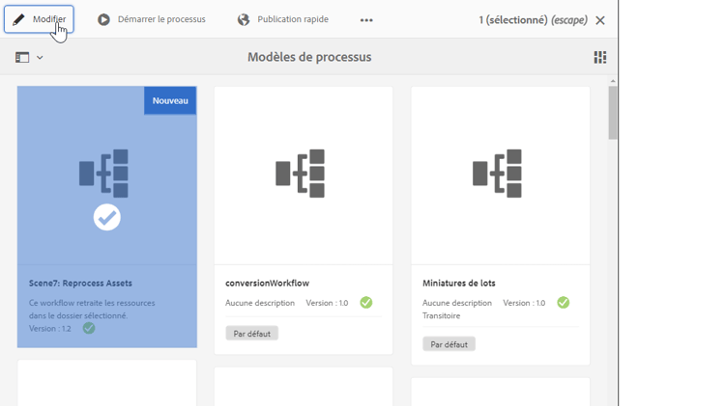Deselect the Scene7: Reprocess Assets checkmark

106,217
